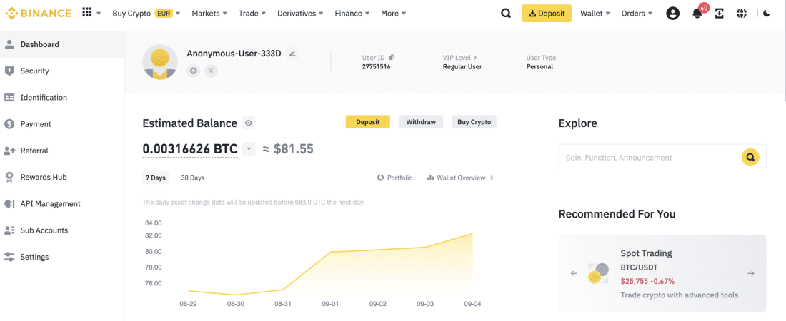Click the $25,755 -0.67% price text
786x321 pixels.
point(647,282)
